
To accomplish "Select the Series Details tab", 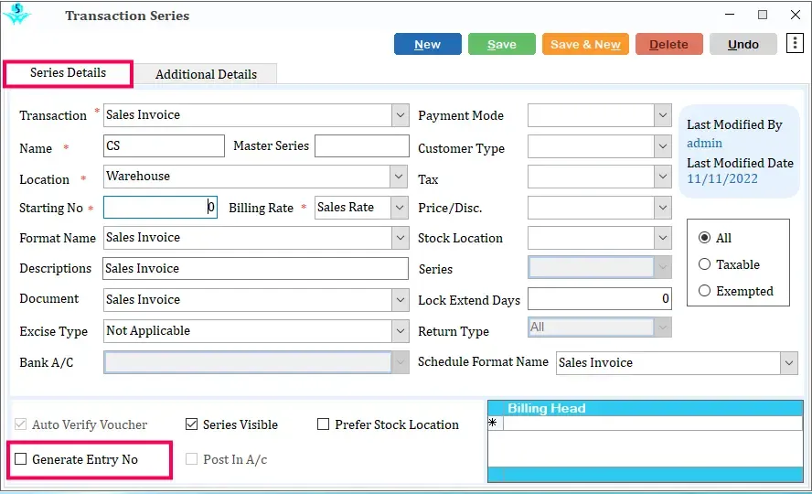I will 68,73.
